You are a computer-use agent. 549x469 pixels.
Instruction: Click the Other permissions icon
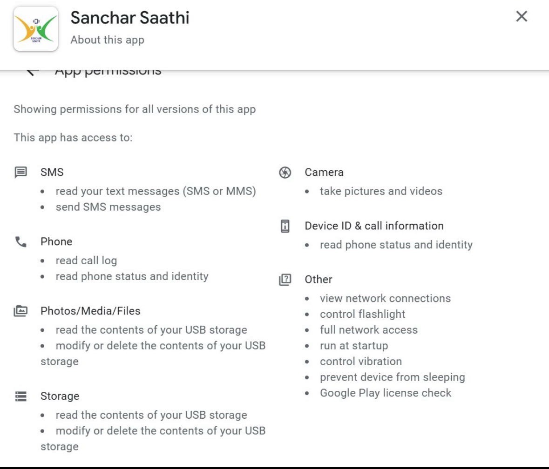point(285,280)
